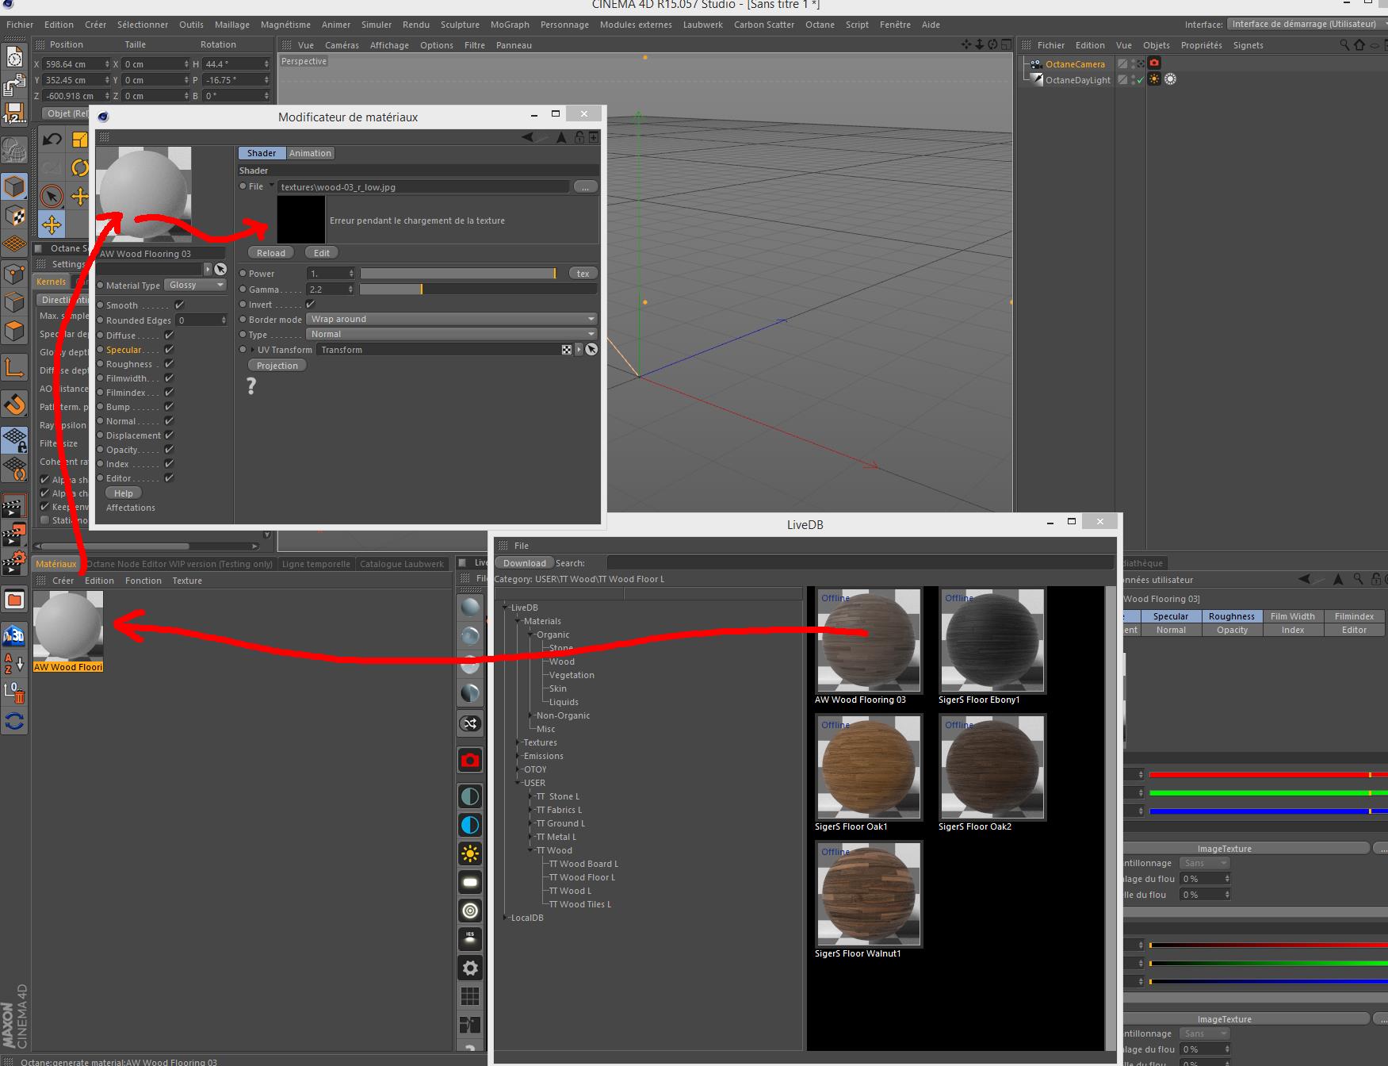Open the MoGraph menu
Screen dimensions: 1388x1066
(x=510, y=25)
